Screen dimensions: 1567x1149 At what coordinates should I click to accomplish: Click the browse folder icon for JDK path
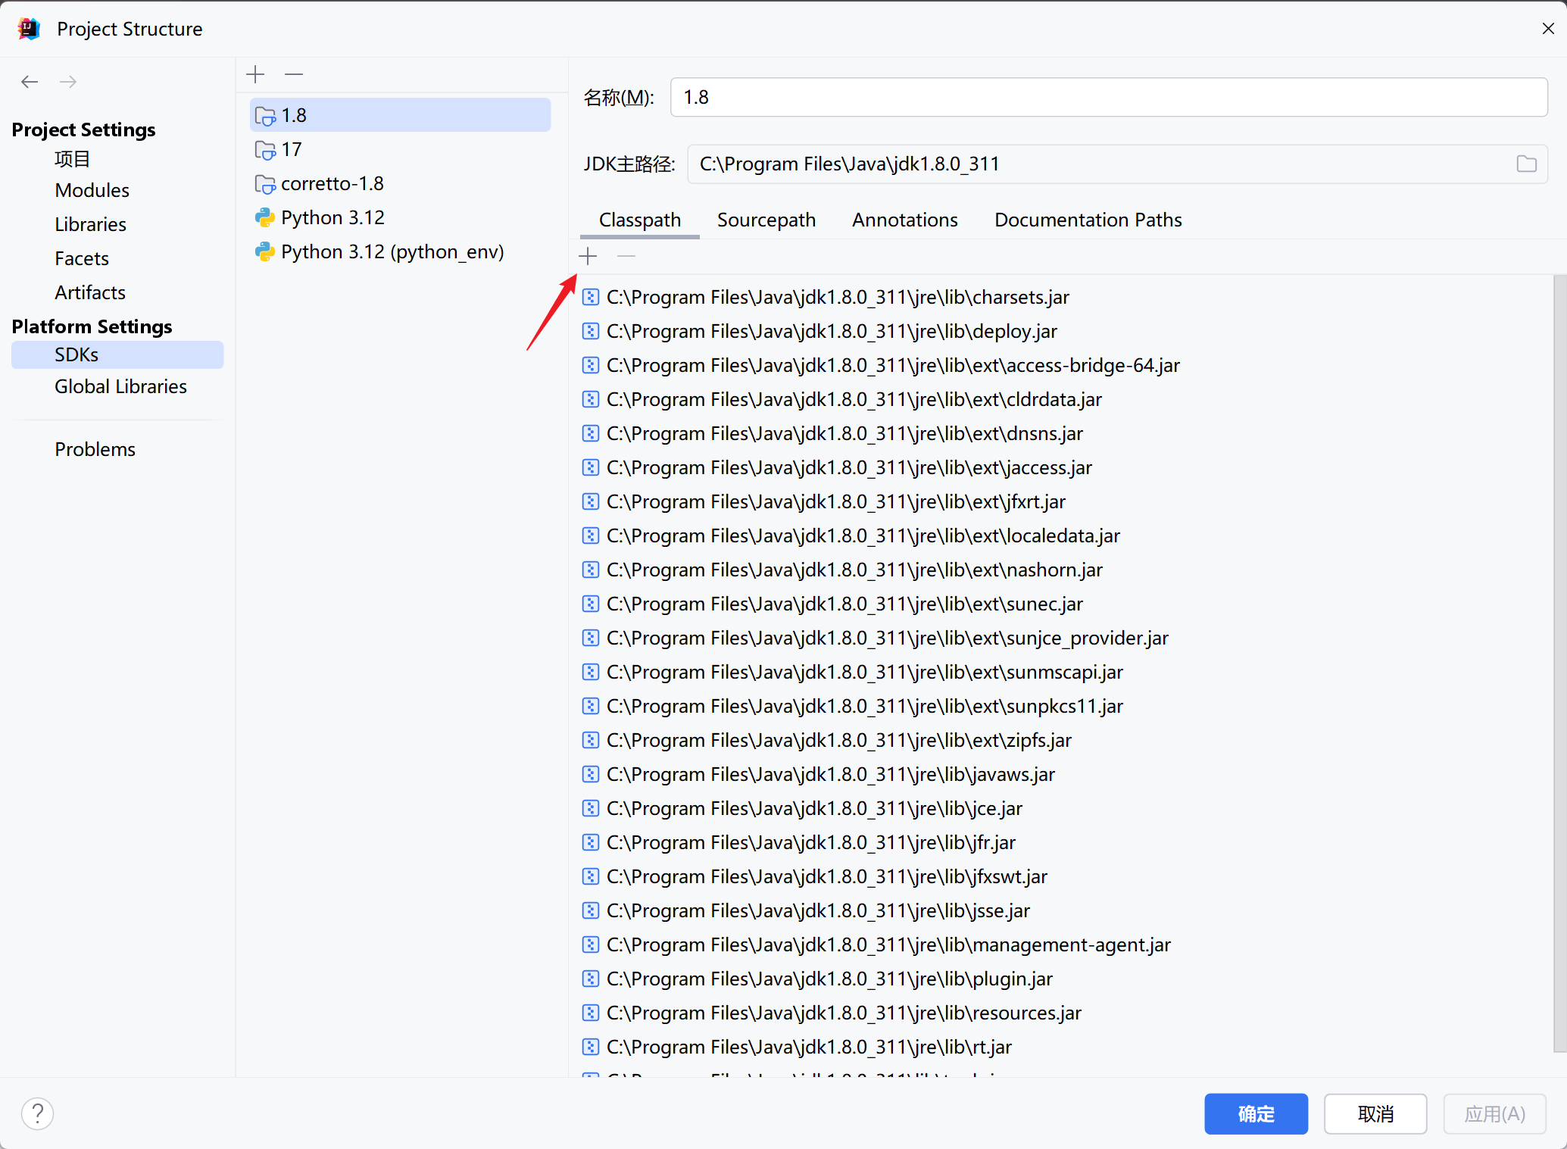point(1526,164)
